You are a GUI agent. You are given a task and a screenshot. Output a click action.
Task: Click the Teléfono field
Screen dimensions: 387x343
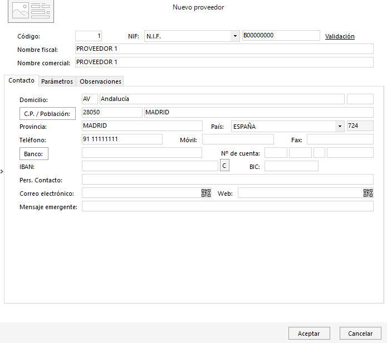click(x=122, y=139)
